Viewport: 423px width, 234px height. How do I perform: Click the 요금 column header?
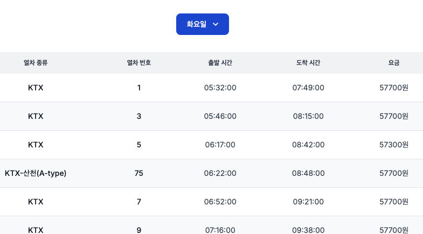pos(394,63)
